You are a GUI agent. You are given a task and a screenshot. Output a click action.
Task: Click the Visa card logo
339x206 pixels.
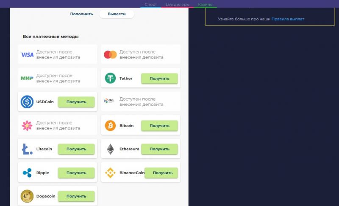27,55
